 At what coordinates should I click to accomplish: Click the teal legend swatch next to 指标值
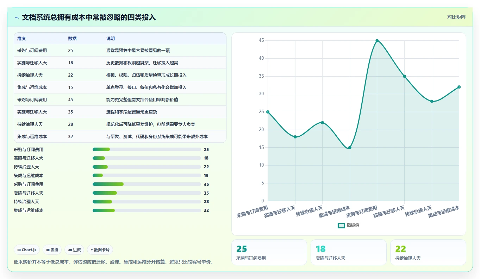(x=341, y=226)
